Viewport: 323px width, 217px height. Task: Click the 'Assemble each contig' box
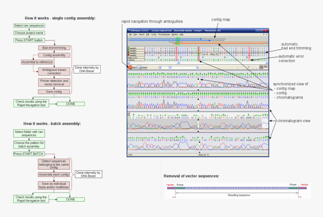pos(54,175)
